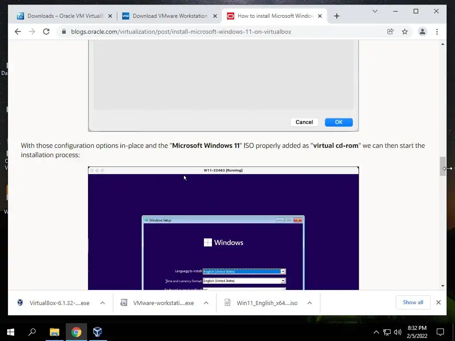Show hidden system tray icons
Viewport: 455px width, 341px height.
(376, 332)
